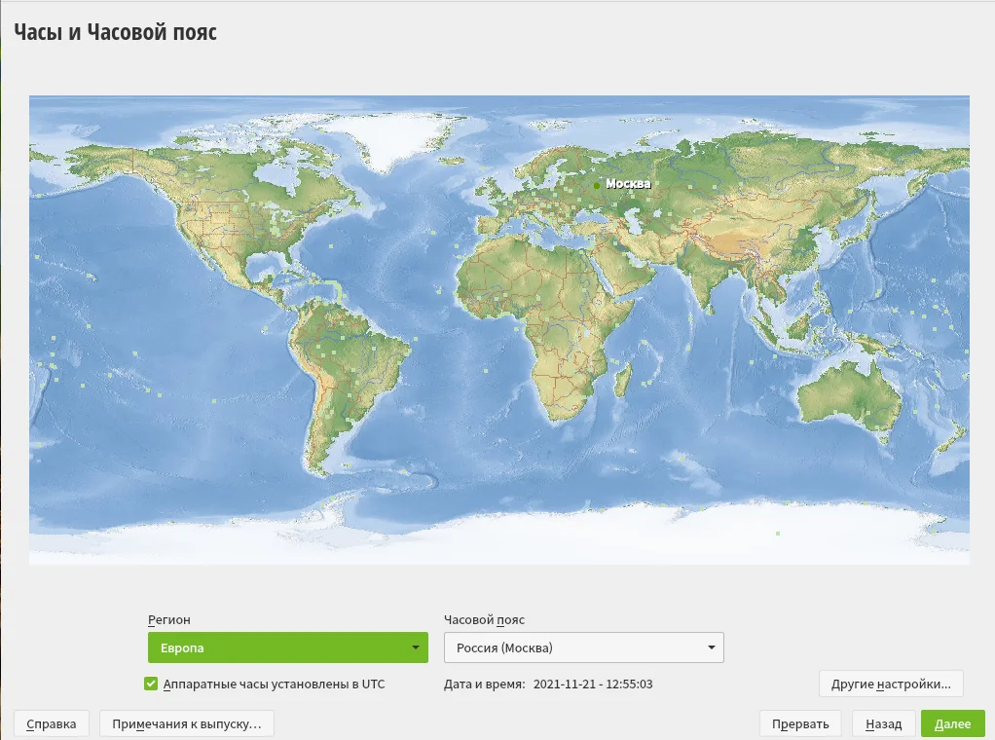Open Примечания к выпуску release notes
Screen dimensions: 995x740
tap(187, 723)
